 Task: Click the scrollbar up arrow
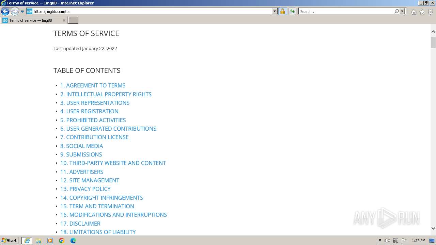coord(433,32)
